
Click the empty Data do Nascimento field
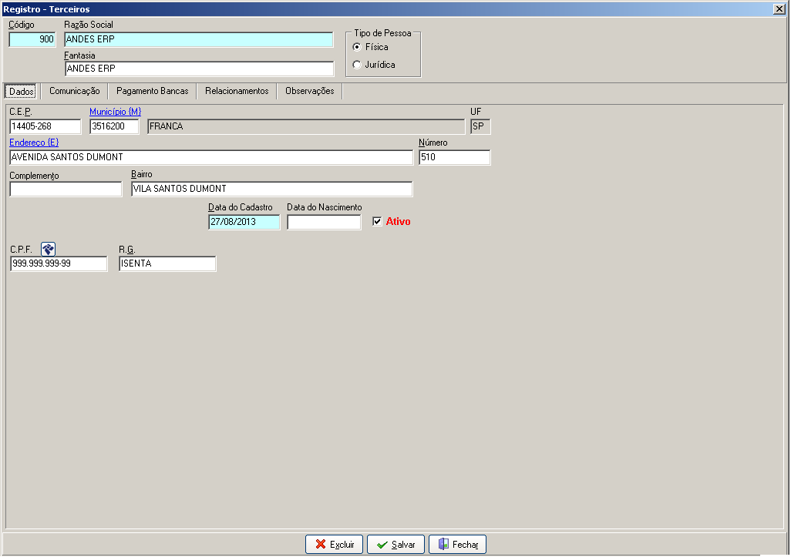click(x=324, y=222)
